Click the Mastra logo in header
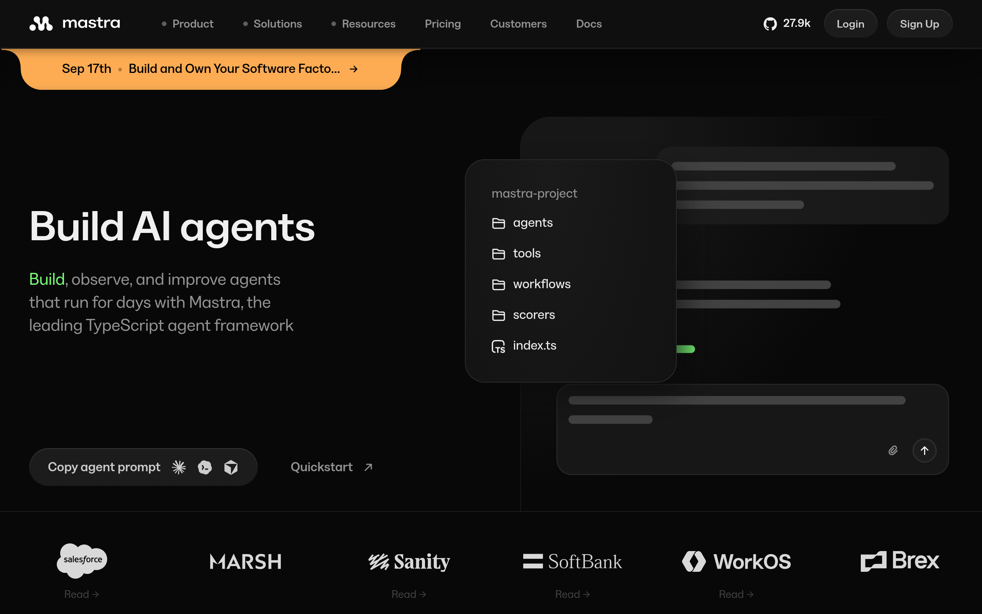This screenshot has height=614, width=982. tap(75, 23)
